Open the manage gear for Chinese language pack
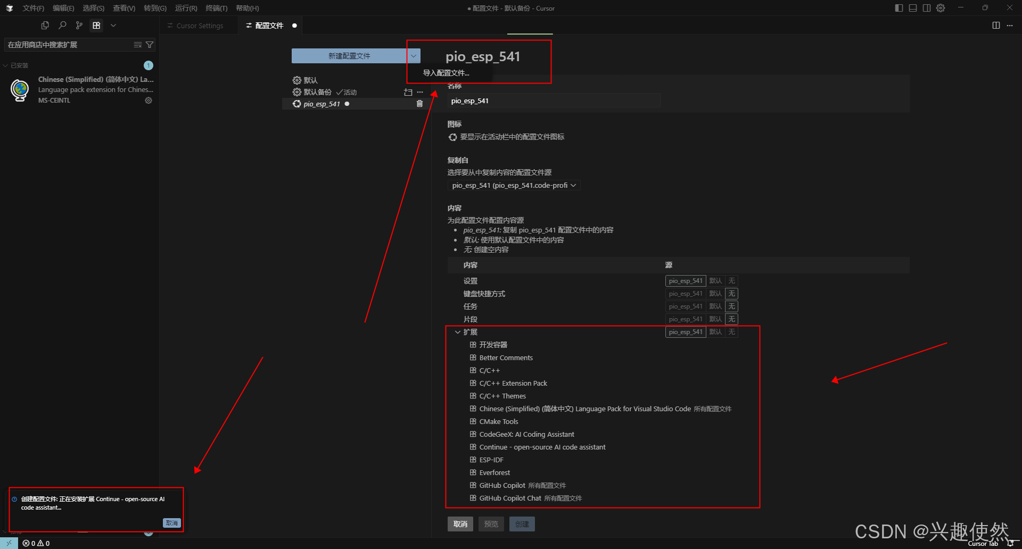 [x=149, y=100]
